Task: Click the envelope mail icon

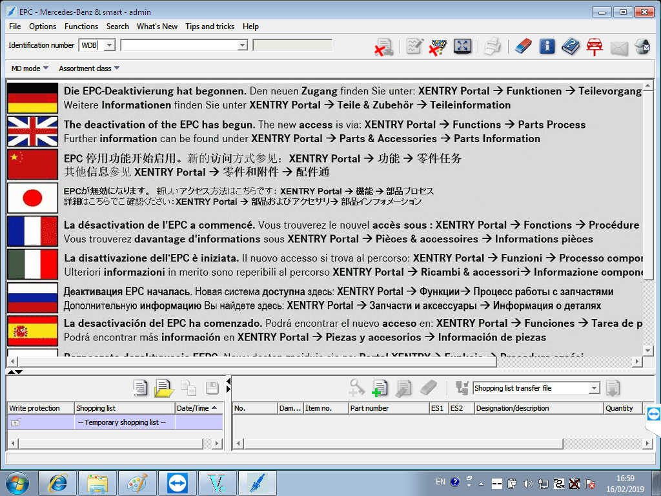Action: (619, 48)
